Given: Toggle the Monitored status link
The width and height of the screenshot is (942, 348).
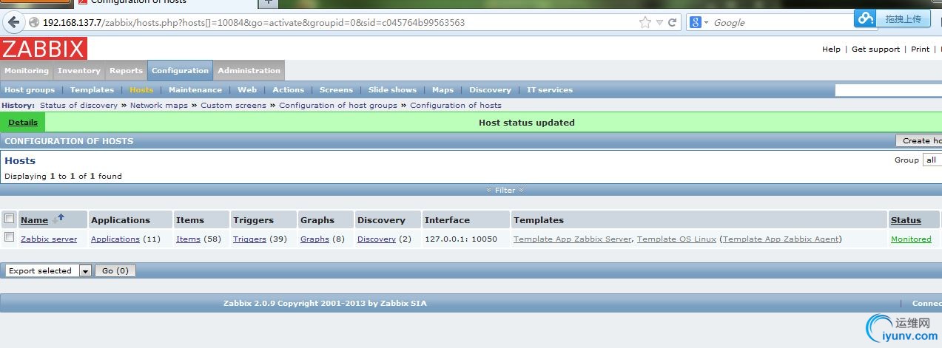Looking at the screenshot, I should point(911,239).
